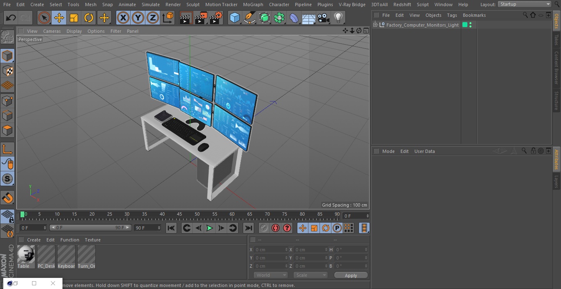Select the Move tool
Screen dimensions: 561x289
point(59,18)
